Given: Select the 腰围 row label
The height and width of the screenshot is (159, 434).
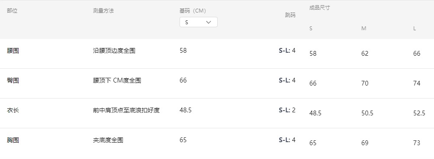Looking at the screenshot, I should tap(13, 51).
